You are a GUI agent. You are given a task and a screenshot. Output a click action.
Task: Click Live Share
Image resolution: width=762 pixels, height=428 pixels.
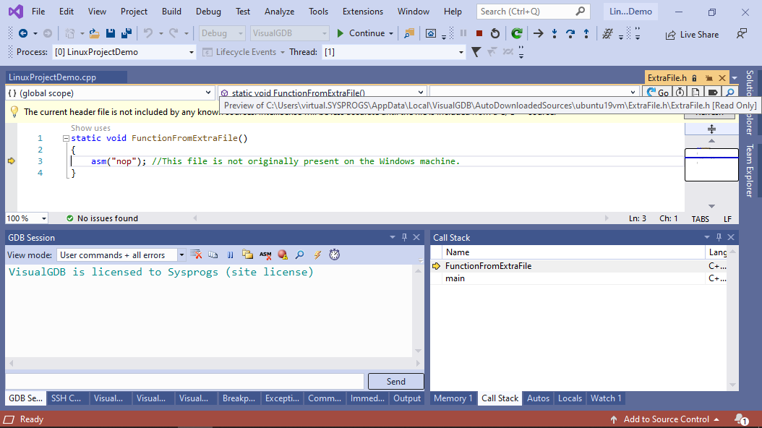[692, 35]
